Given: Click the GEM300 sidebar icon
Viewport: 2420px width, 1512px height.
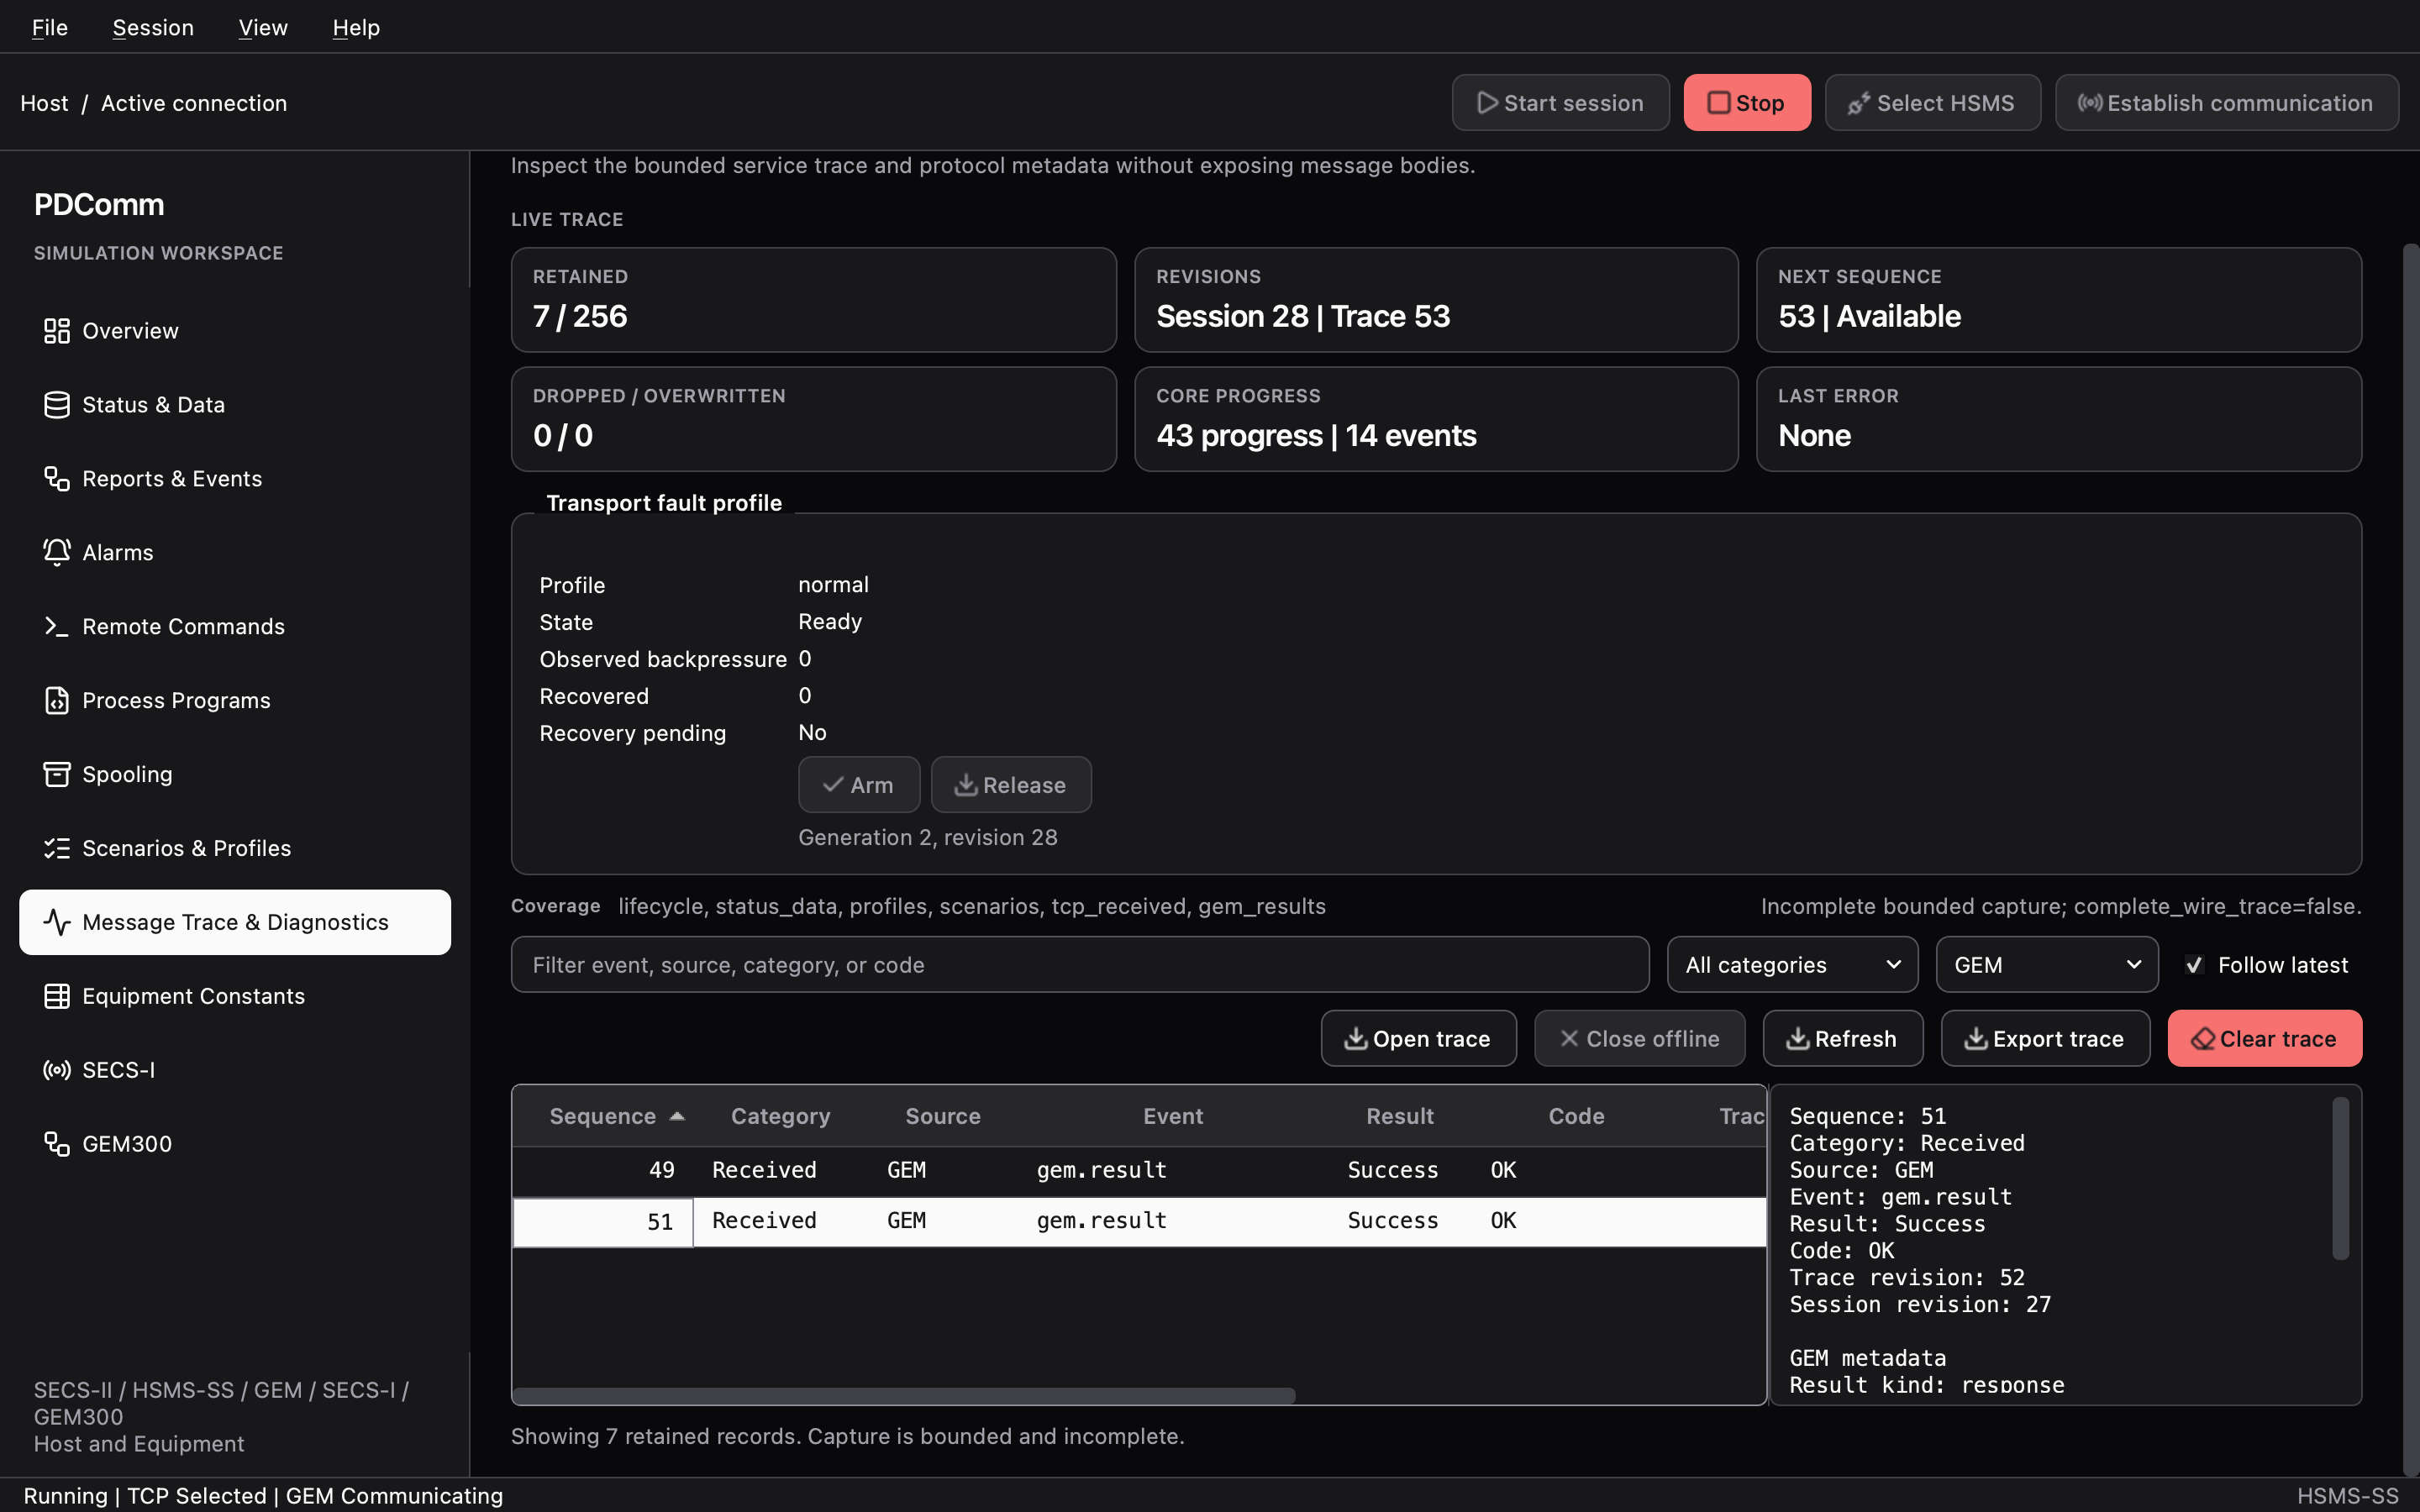Looking at the screenshot, I should pos(57,1144).
